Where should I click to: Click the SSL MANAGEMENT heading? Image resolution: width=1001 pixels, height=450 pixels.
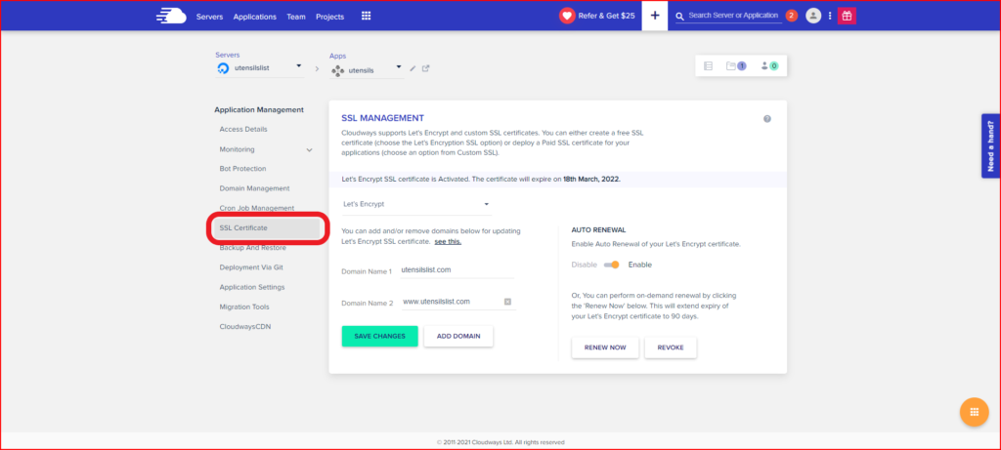coord(383,118)
